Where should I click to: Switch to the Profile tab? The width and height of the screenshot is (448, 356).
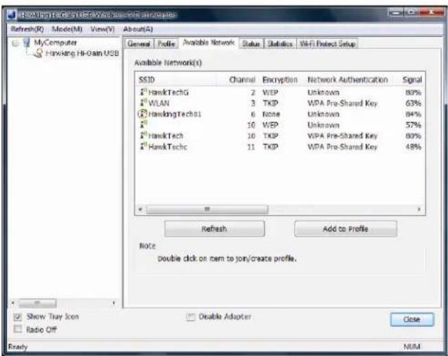166,44
